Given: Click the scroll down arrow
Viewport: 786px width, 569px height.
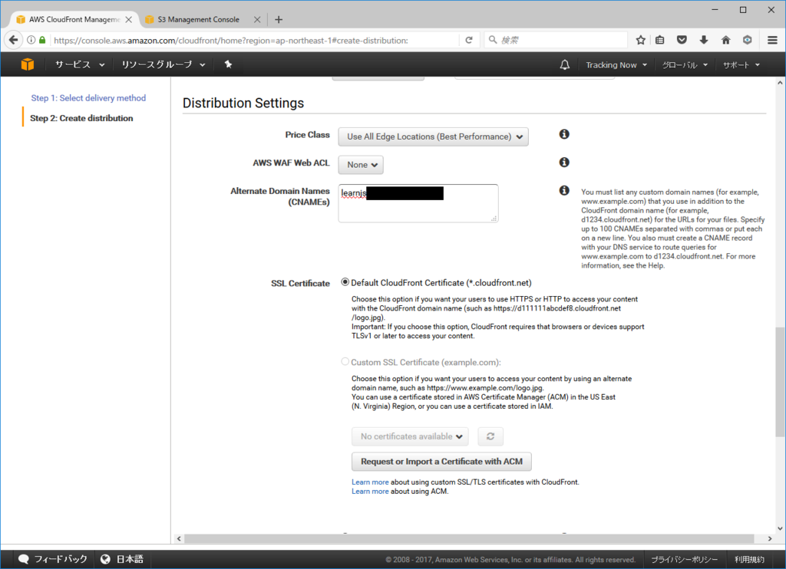Looking at the screenshot, I should [x=780, y=528].
